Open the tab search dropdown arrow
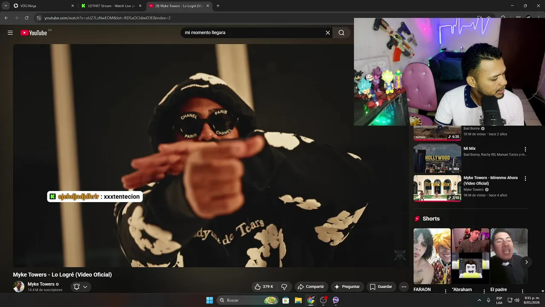545x307 pixels. tap(6, 6)
